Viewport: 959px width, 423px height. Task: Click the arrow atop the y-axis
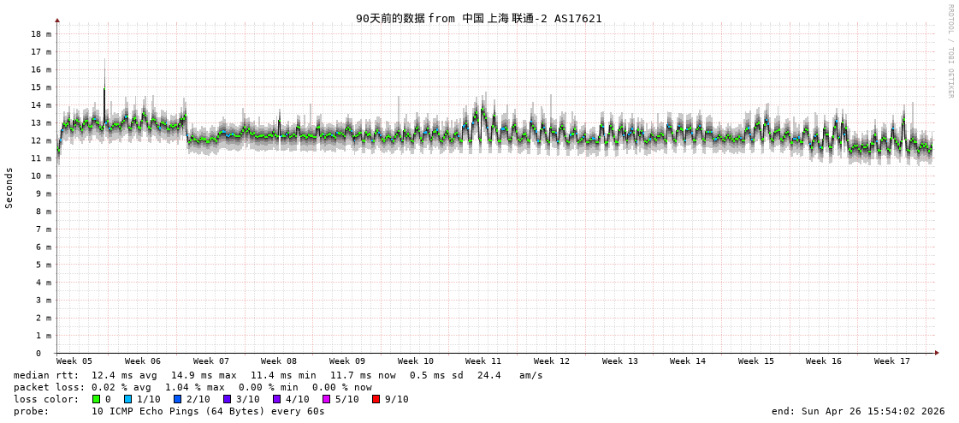pos(57,20)
